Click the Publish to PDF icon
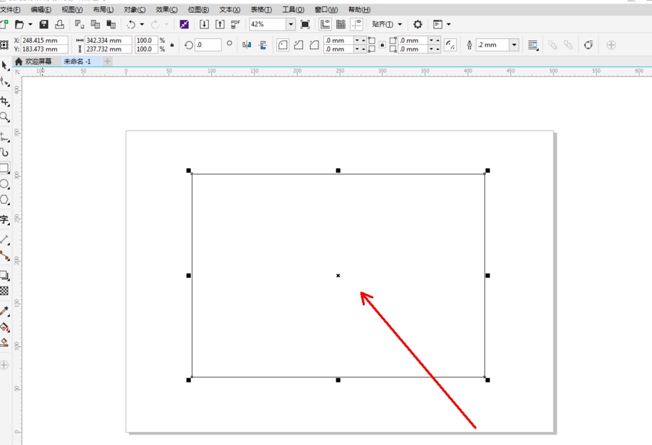The image size is (652, 445). [235, 24]
